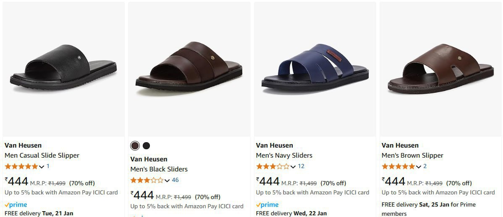Screen dimensions: 503x217
Task: Open Men Casual Slide Slipper title link
Action: pyautogui.click(x=42, y=156)
